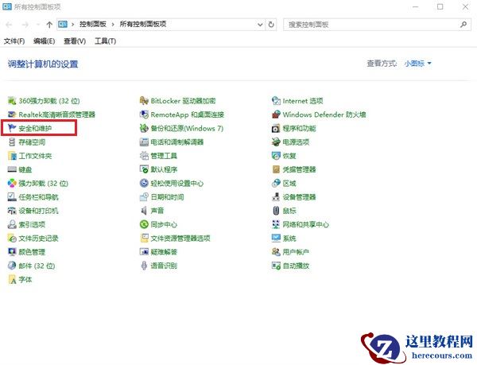Click RemoteApp 和桌面连接 icon
Screen dimensions: 477x365
(144, 115)
